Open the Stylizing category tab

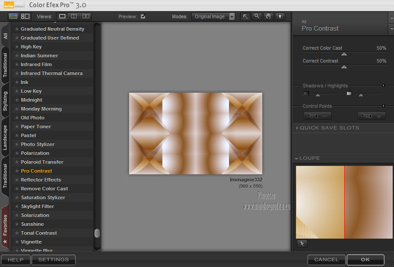[x=5, y=101]
